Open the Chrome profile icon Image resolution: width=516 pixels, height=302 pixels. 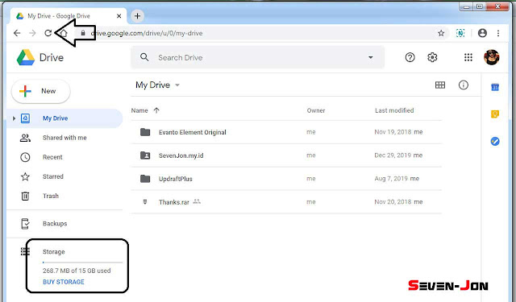coord(482,33)
